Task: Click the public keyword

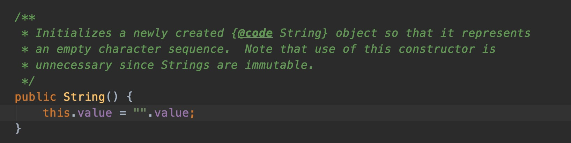Action: [35, 97]
